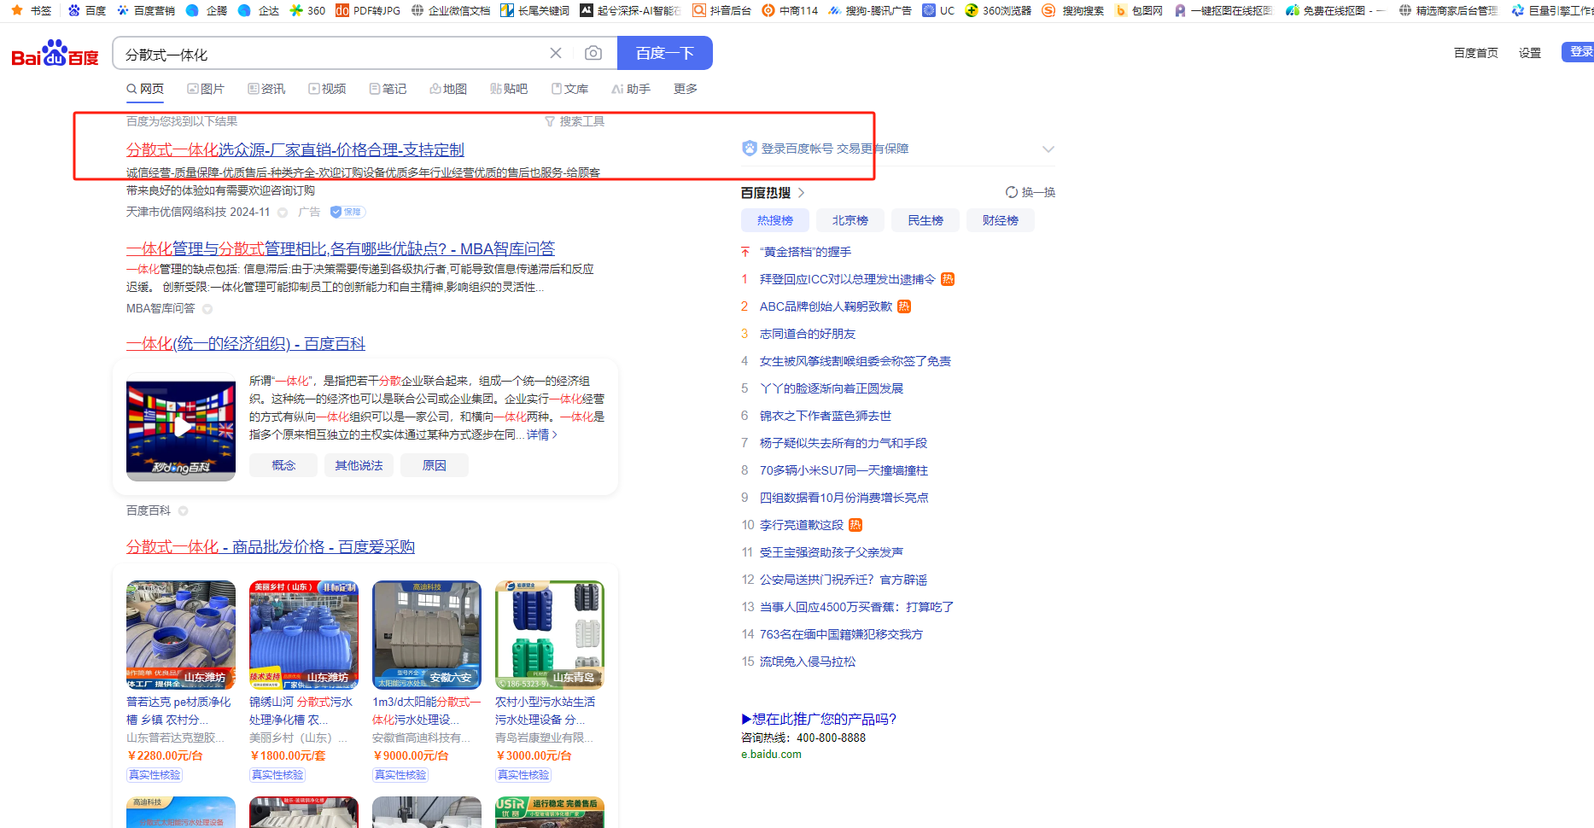Click the Baidu logo
This screenshot has height=828, width=1594.
[55, 54]
